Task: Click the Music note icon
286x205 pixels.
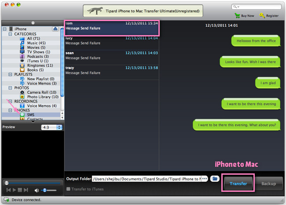Action: [22, 43]
